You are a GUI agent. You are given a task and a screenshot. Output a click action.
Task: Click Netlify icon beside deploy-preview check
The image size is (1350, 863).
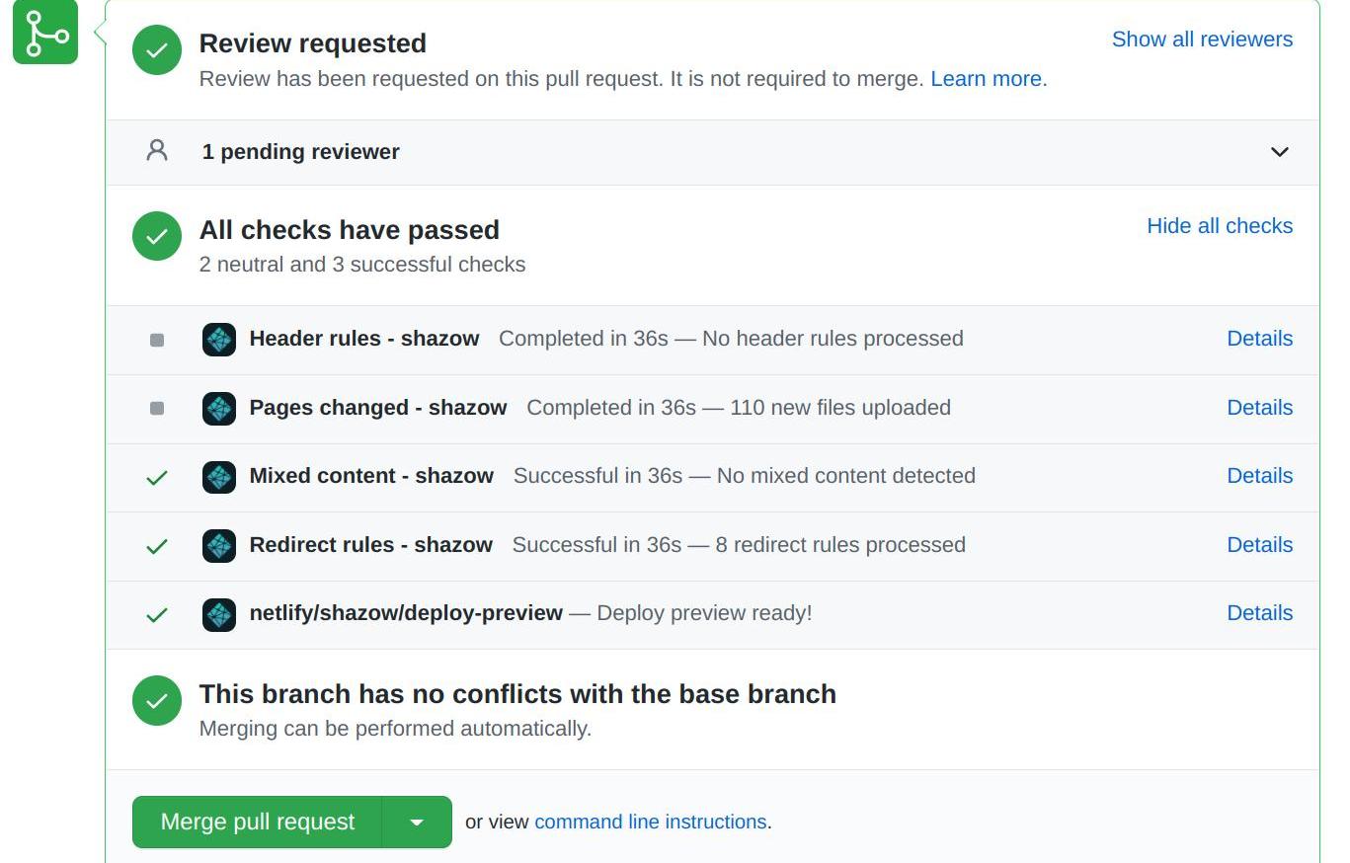219,614
